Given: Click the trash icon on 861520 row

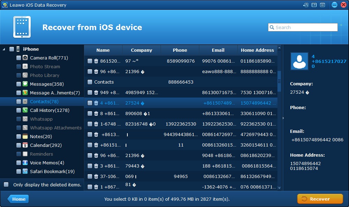Looking at the screenshot, I should [96, 61].
